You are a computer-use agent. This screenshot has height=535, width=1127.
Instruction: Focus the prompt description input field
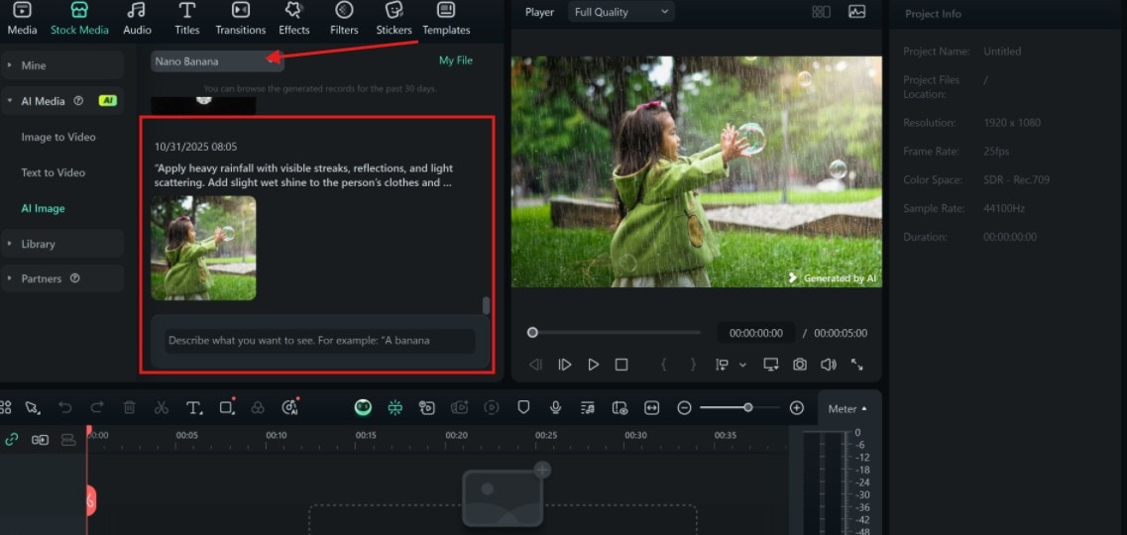pyautogui.click(x=320, y=341)
